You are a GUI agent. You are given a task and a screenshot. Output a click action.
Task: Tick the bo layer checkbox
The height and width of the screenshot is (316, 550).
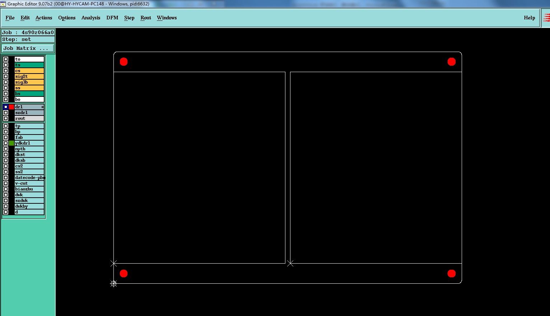[x=6, y=99]
